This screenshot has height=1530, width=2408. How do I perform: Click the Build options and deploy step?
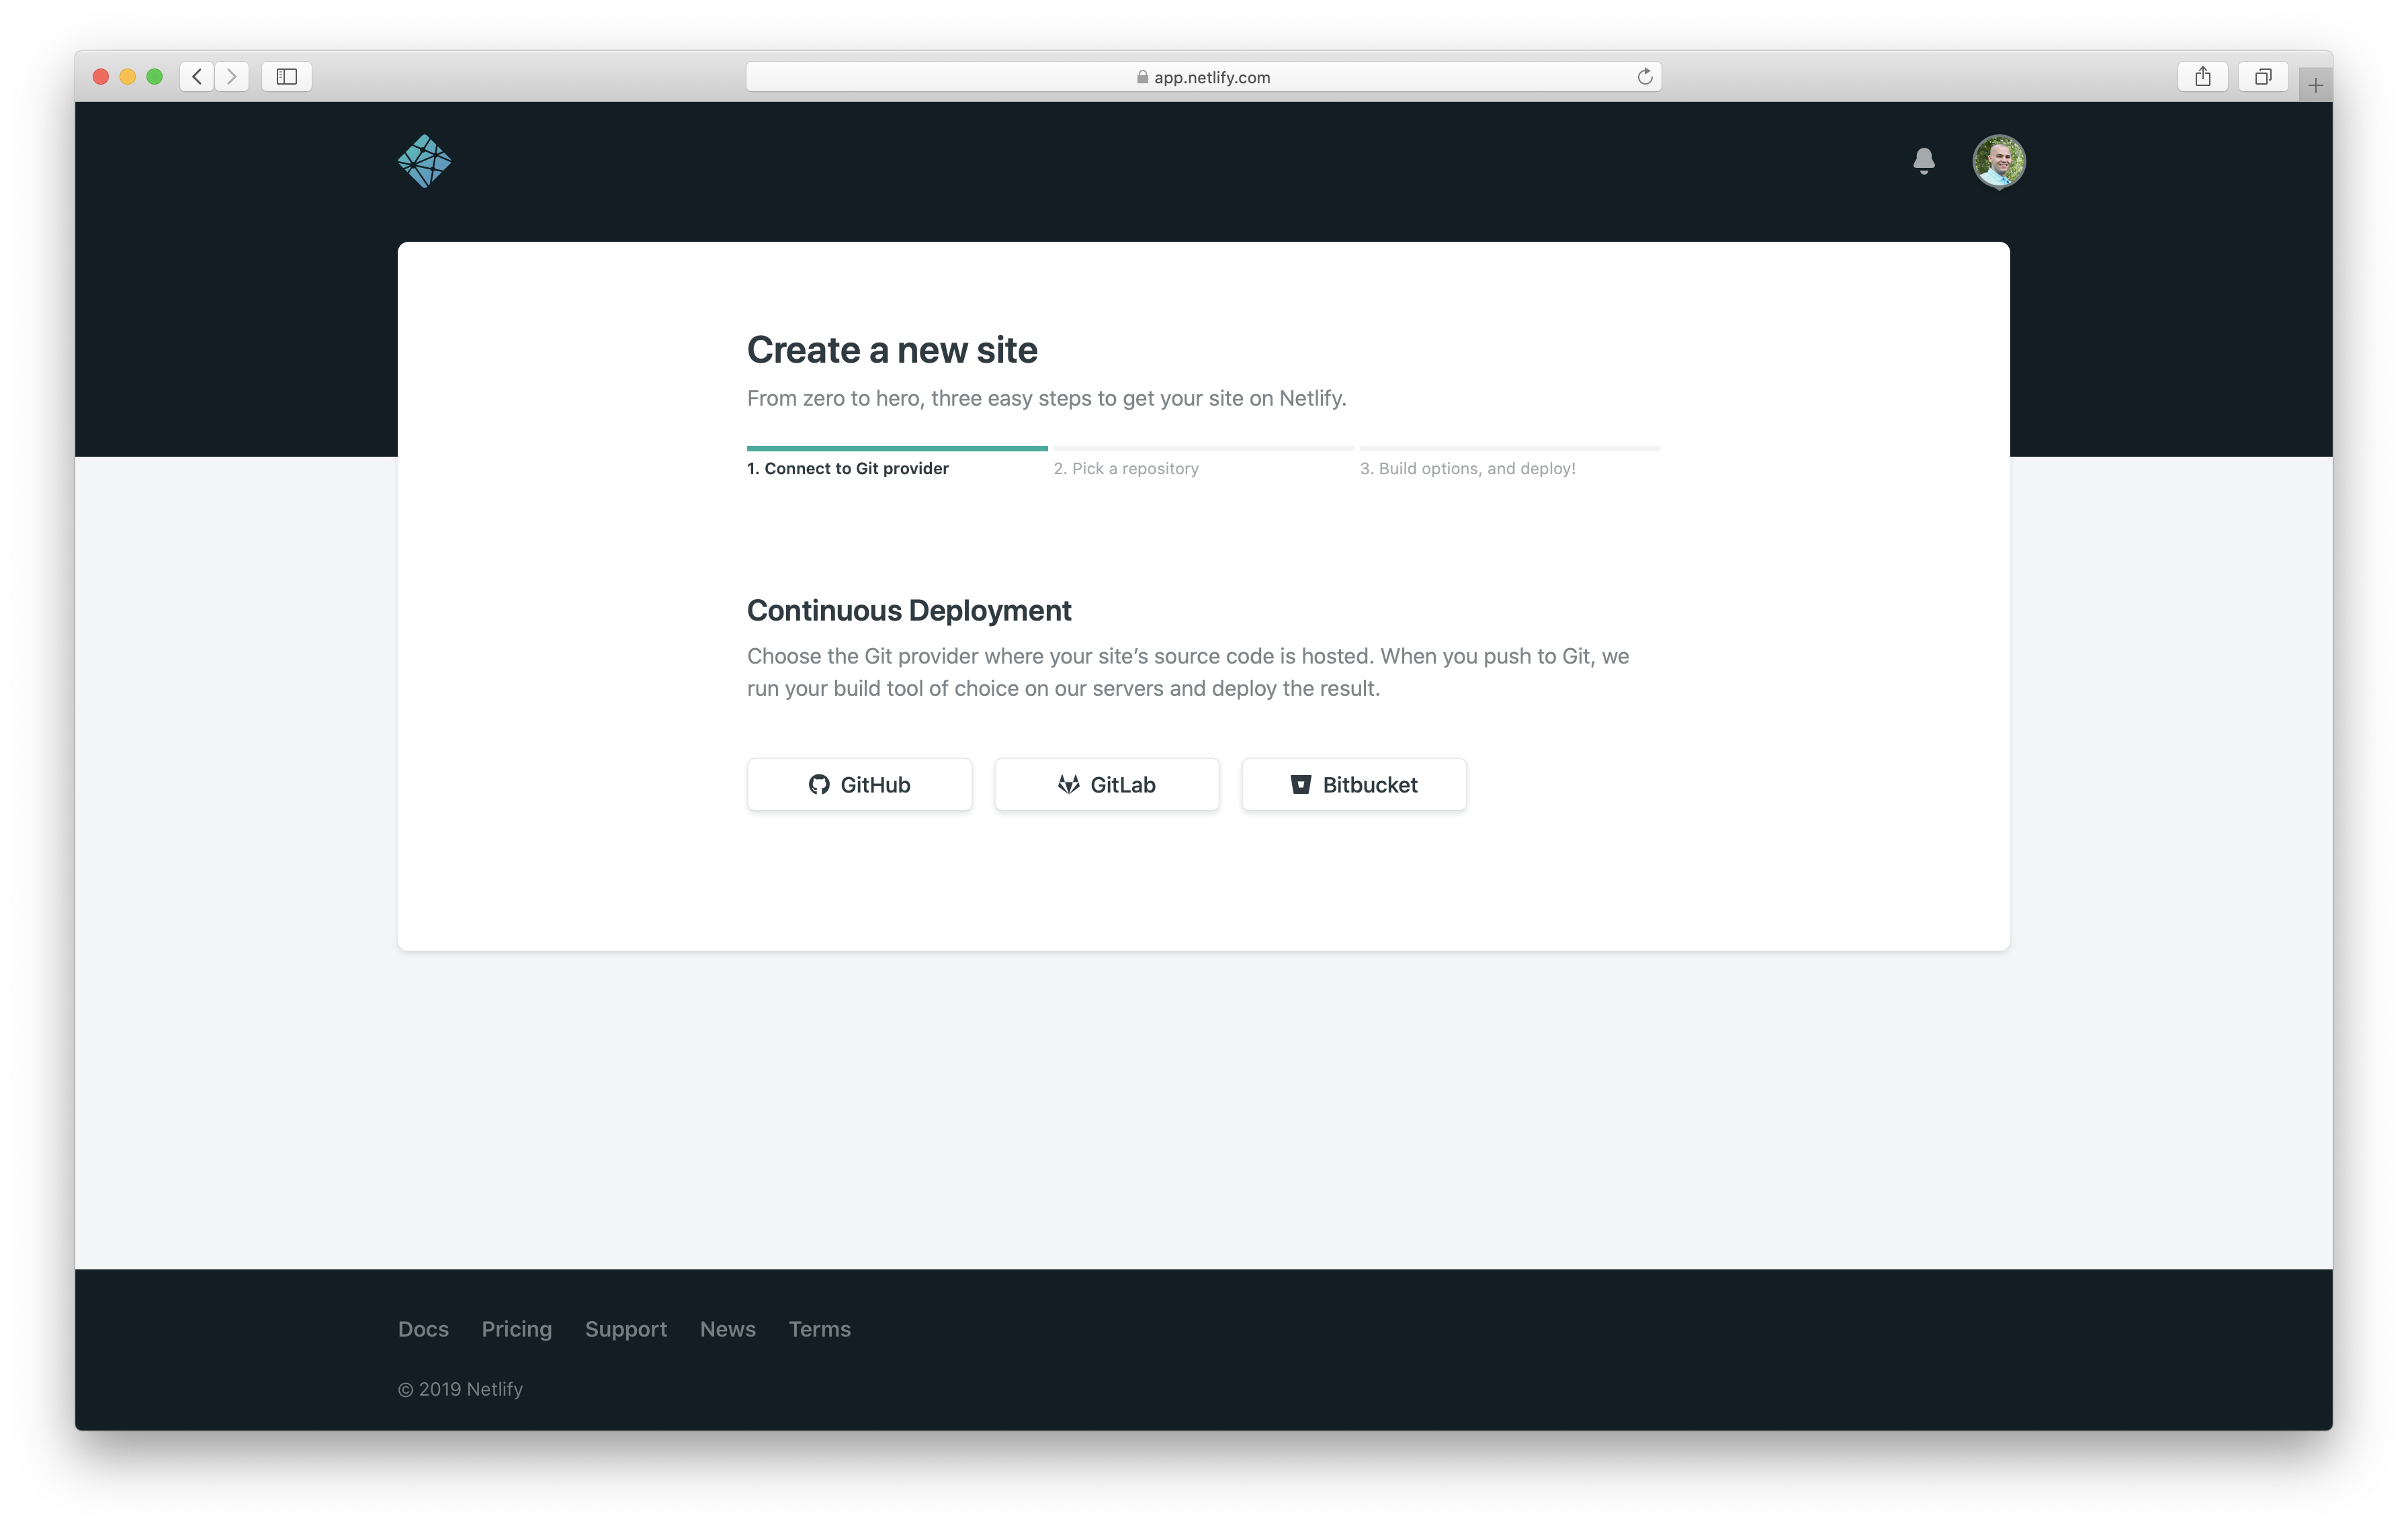click(1471, 469)
